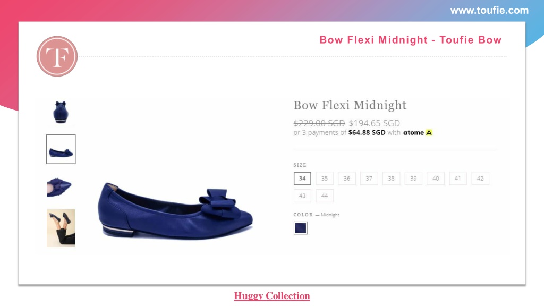Click the atome payment logo
Screen dimensions: 544x306
tap(418, 132)
